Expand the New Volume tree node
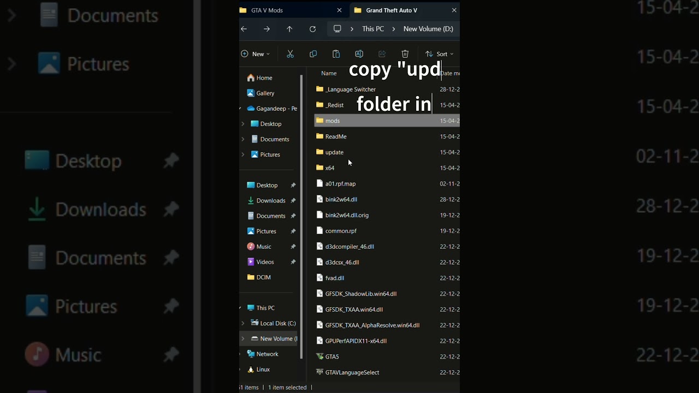Screen dimensions: 699x393 click(243, 338)
